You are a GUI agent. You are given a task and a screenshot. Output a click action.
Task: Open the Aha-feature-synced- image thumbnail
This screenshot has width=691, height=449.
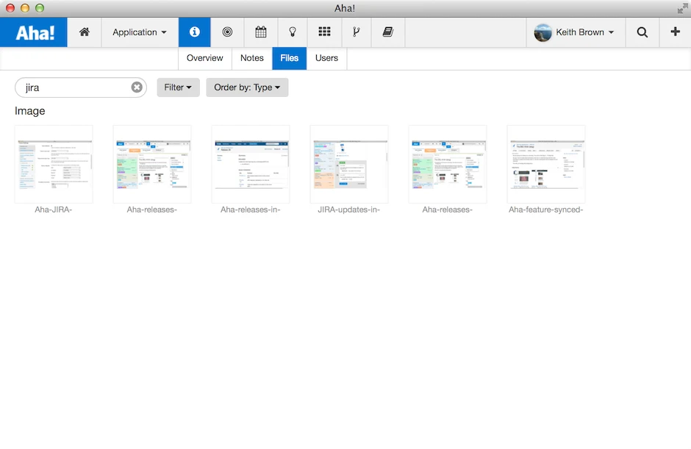546,165
